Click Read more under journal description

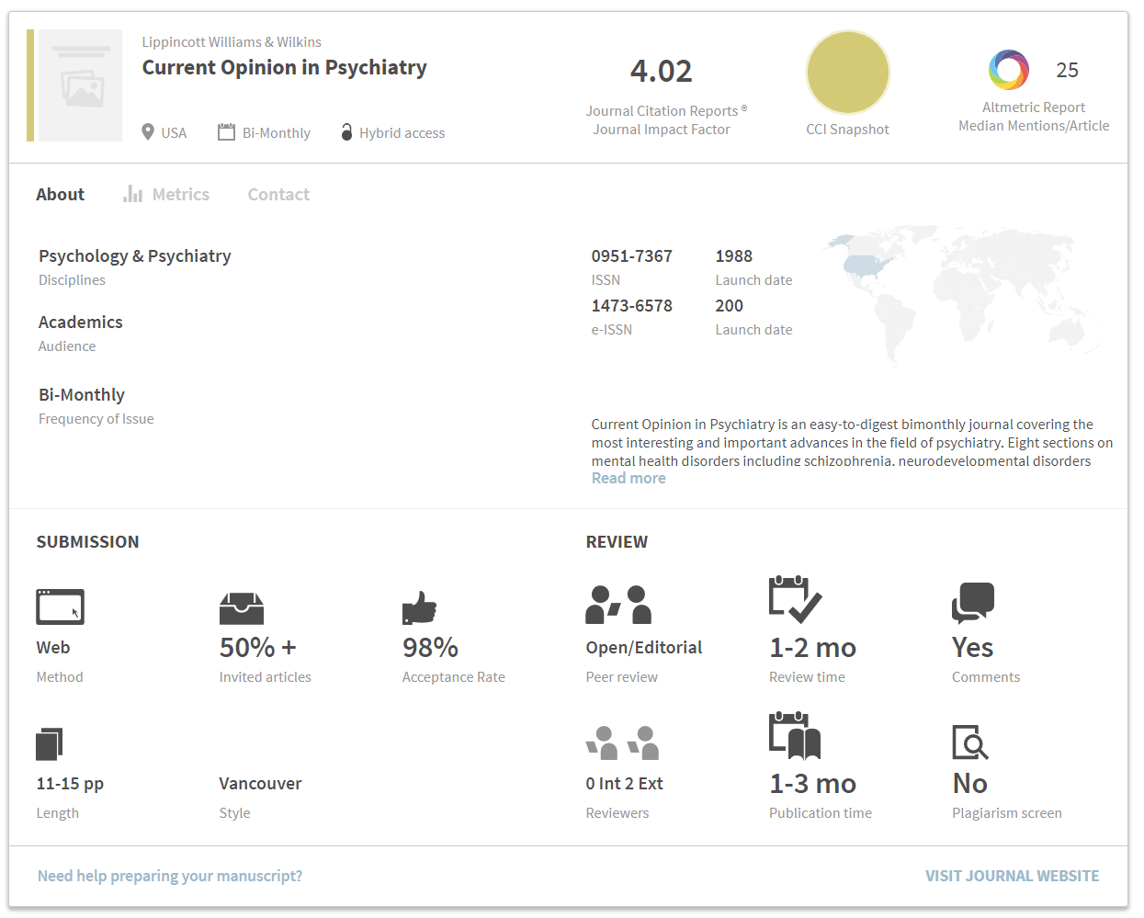pyautogui.click(x=629, y=478)
